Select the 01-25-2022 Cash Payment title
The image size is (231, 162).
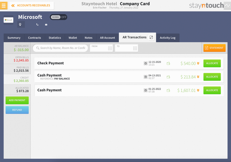coord(49,90)
